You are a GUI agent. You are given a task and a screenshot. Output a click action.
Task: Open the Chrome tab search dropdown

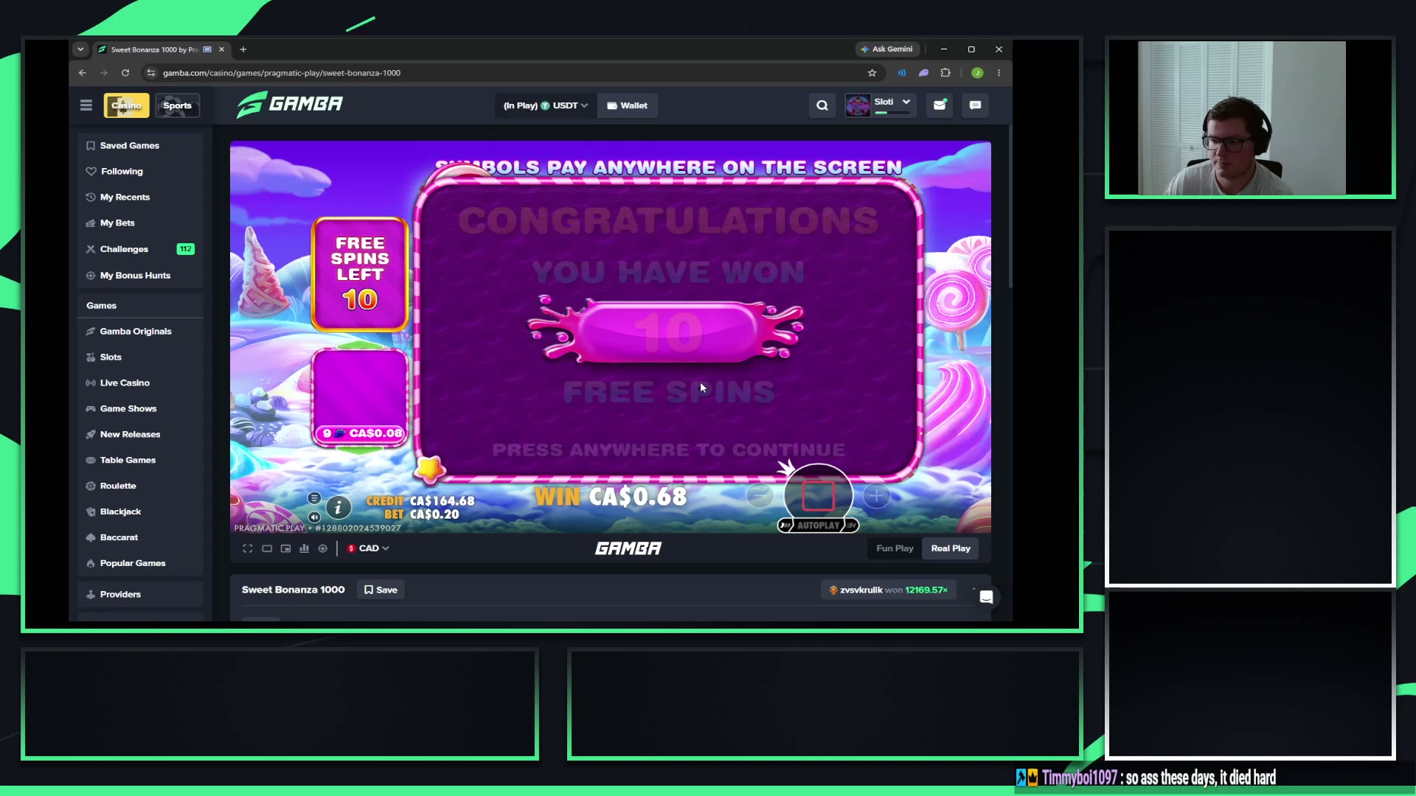(x=80, y=49)
